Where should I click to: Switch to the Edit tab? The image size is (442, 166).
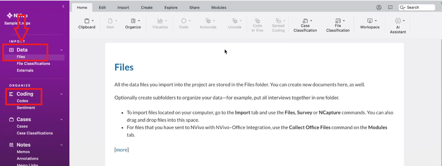(102, 8)
